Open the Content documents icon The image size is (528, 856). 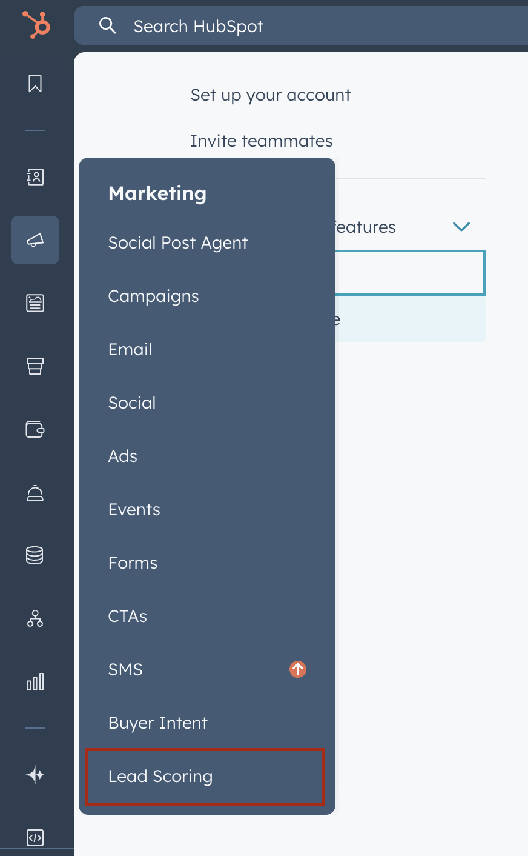pos(35,303)
